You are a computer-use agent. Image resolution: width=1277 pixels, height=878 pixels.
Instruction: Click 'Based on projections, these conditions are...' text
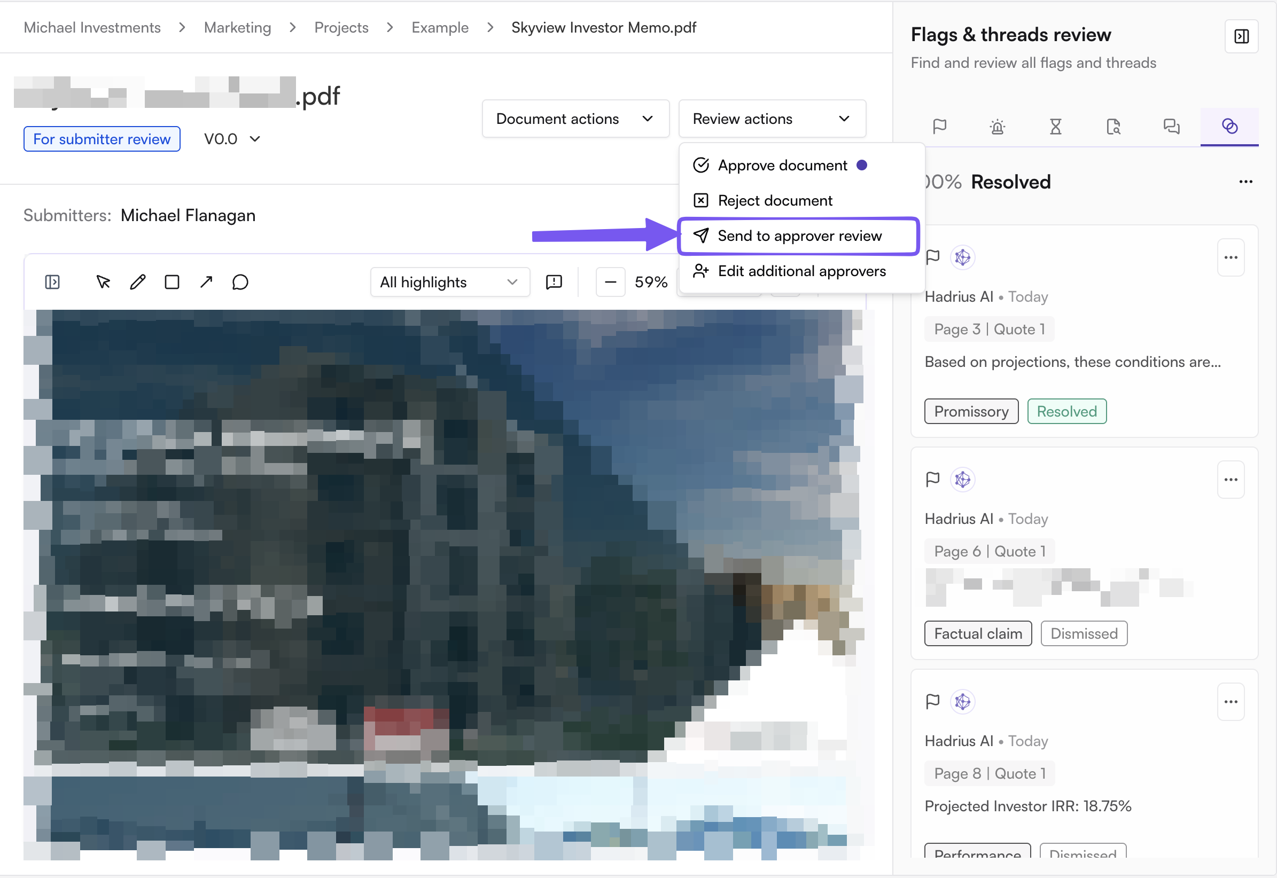pos(1073,362)
